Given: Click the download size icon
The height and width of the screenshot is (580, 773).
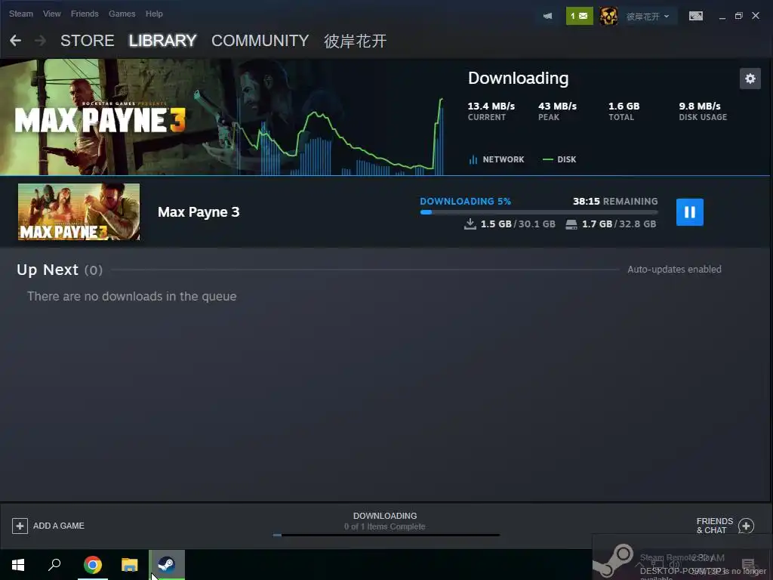Looking at the screenshot, I should pos(470,224).
